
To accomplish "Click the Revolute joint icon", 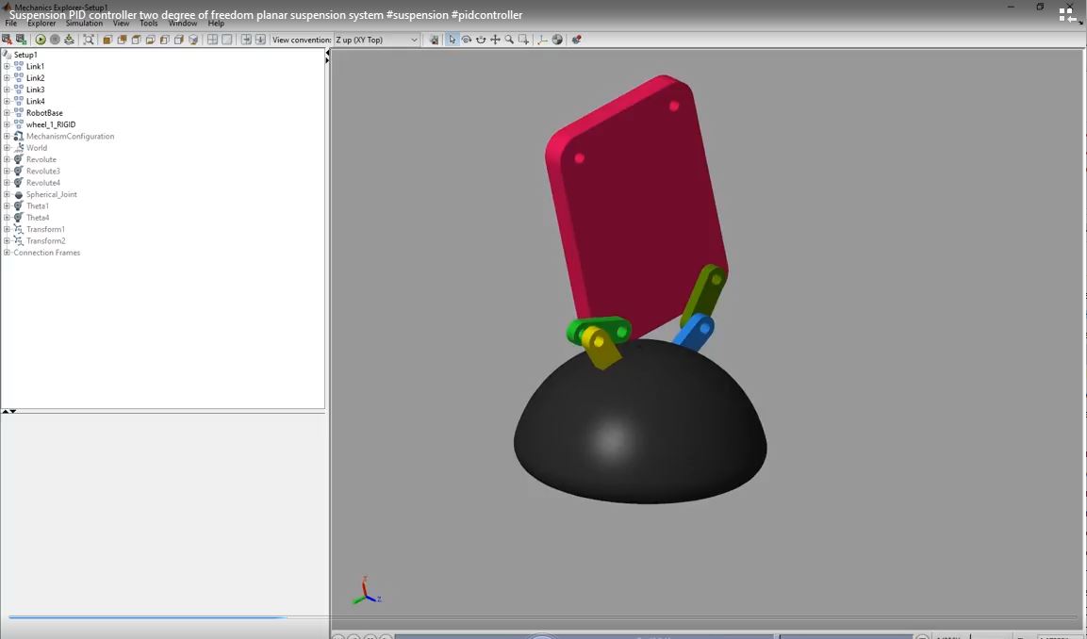I will tap(19, 159).
